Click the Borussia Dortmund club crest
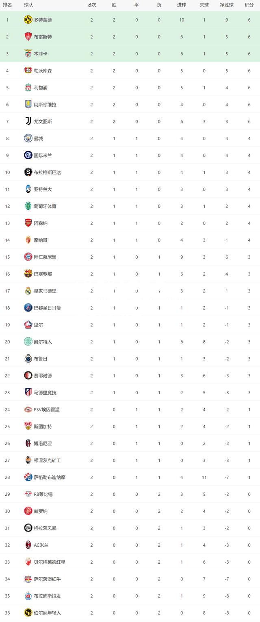 click(28, 20)
